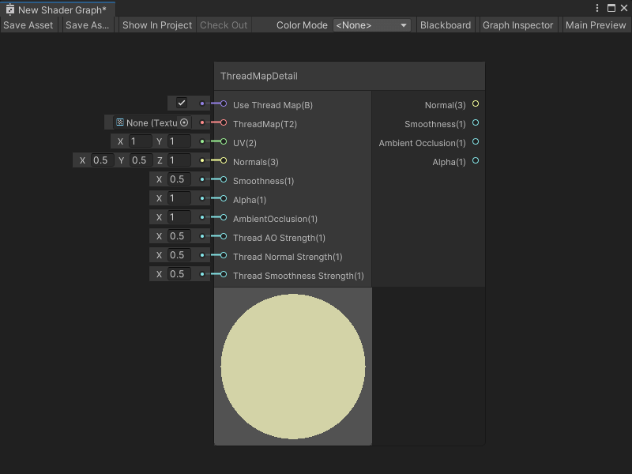The width and height of the screenshot is (632, 474).
Task: Click the Normal(3) output port
Action: pos(475,104)
